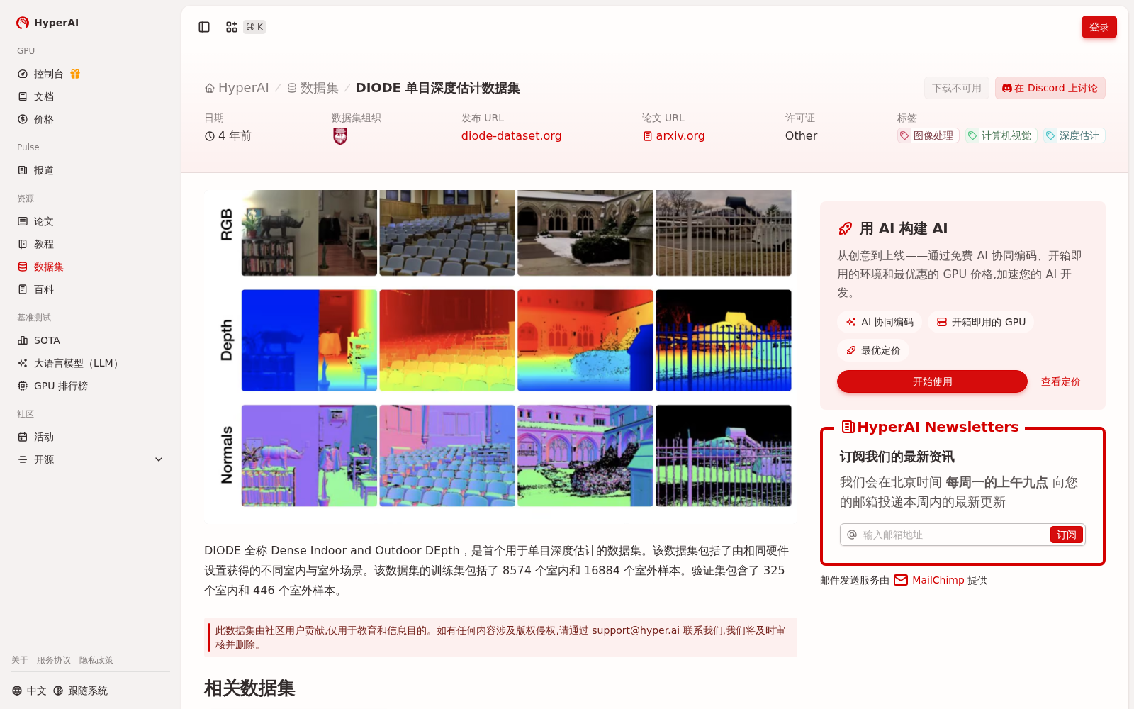Click the AI 协同编码 chip
The height and width of the screenshot is (709, 1134).
[x=880, y=322]
